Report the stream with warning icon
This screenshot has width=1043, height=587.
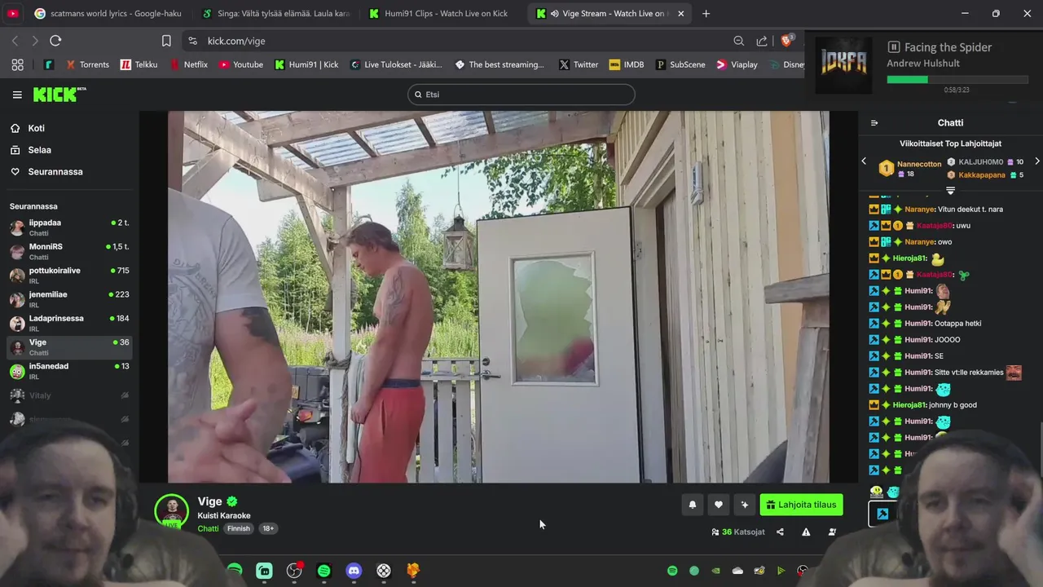click(806, 532)
